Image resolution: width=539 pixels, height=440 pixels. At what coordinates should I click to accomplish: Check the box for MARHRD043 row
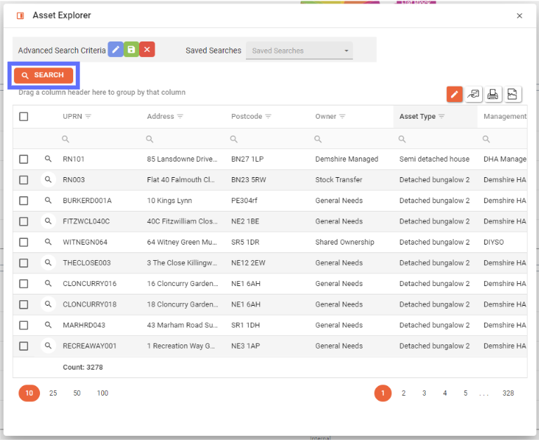point(24,325)
